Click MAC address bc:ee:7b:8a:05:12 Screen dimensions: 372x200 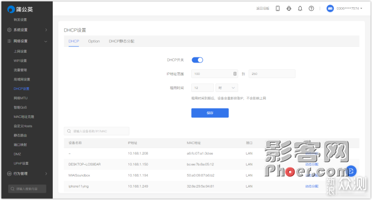click(200, 164)
